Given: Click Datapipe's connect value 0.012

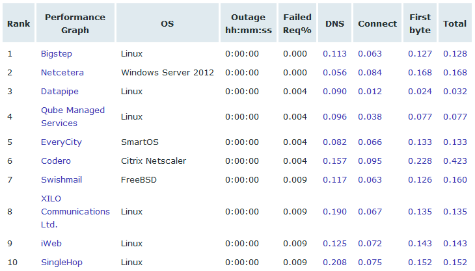Looking at the screenshot, I should coord(370,92).
